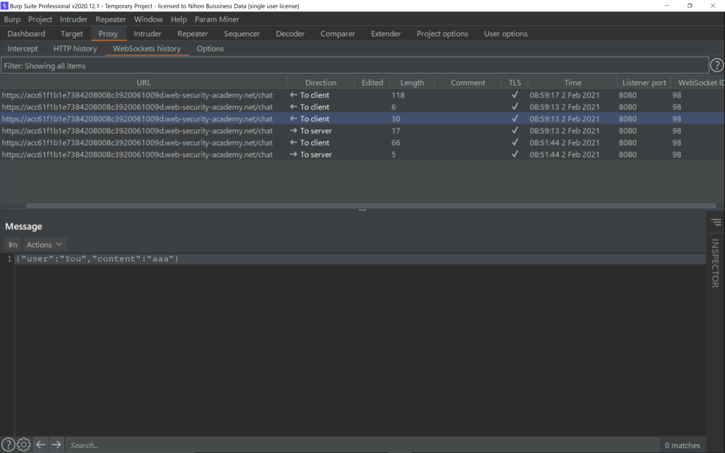725x453 pixels.
Task: Select the Proxy tab
Action: [x=108, y=34]
